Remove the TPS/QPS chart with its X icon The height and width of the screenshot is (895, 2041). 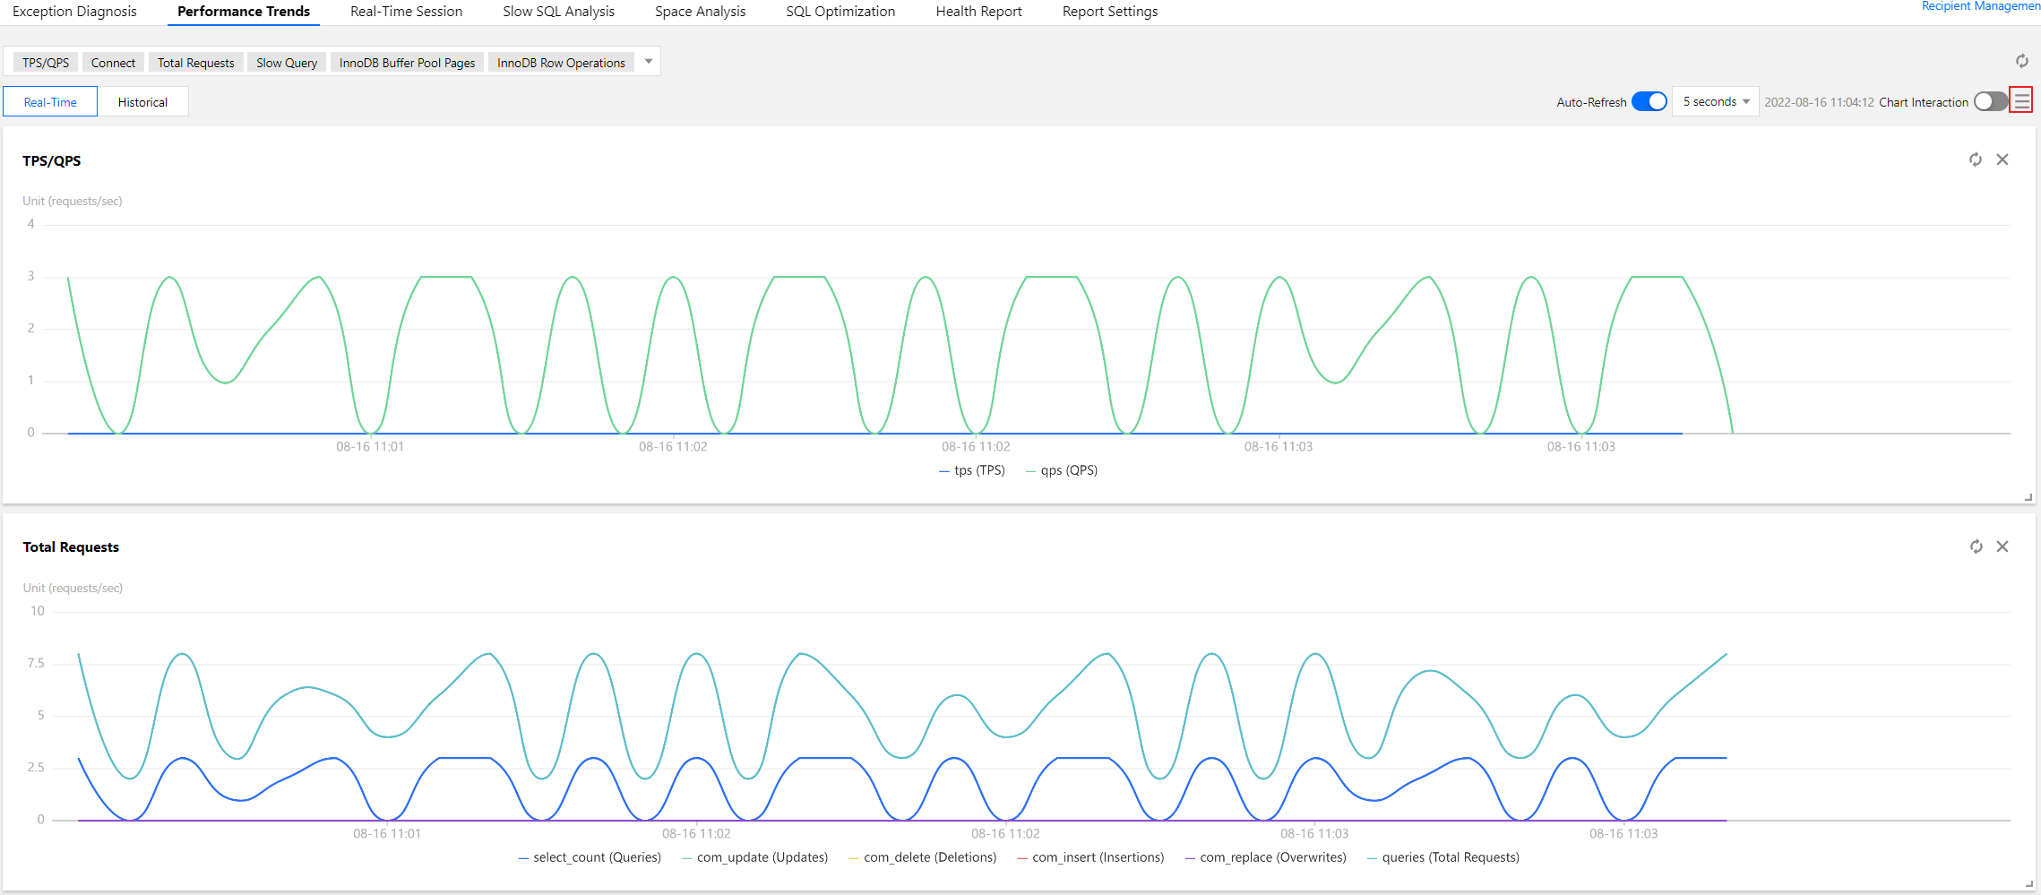point(2003,159)
